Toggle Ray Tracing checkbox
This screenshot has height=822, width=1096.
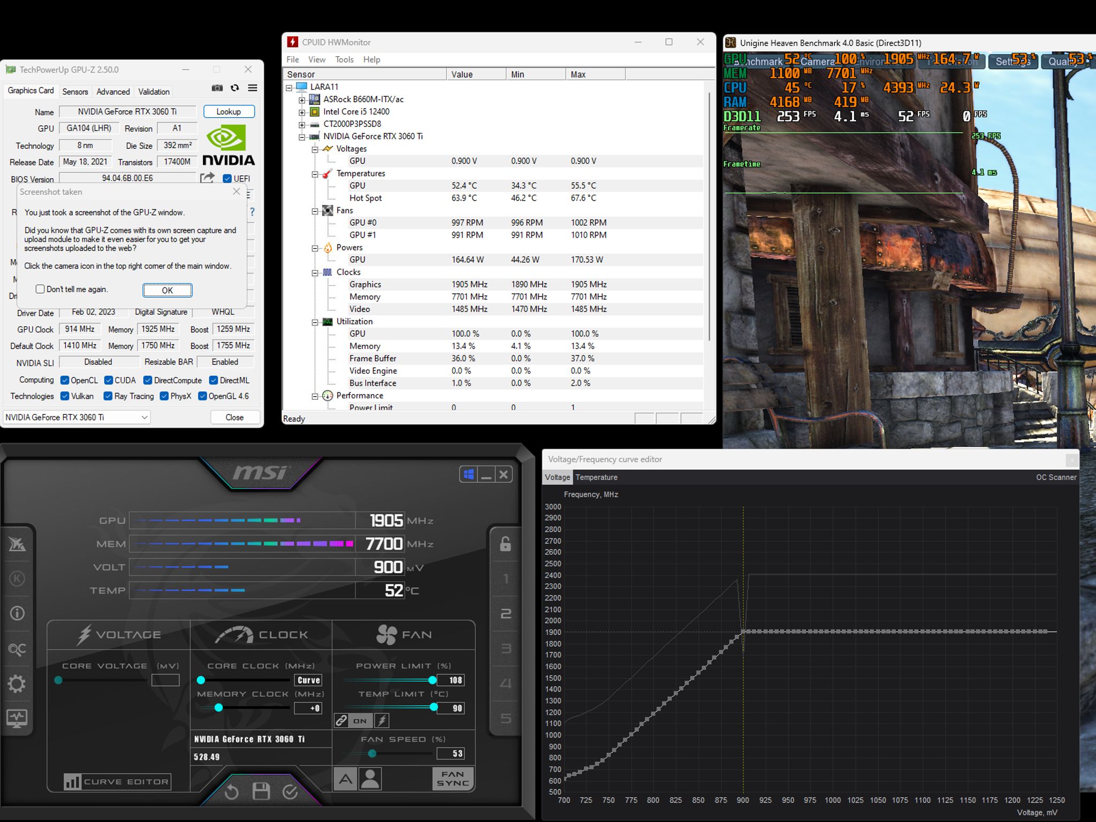tap(108, 396)
